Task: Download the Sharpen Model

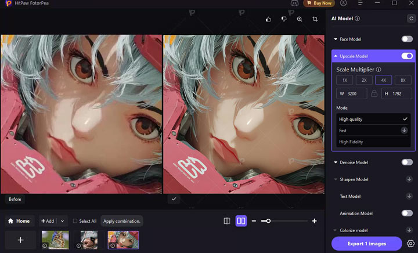Action: 409,179
